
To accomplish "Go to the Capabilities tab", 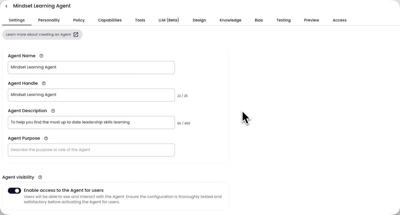I will click(x=110, y=20).
